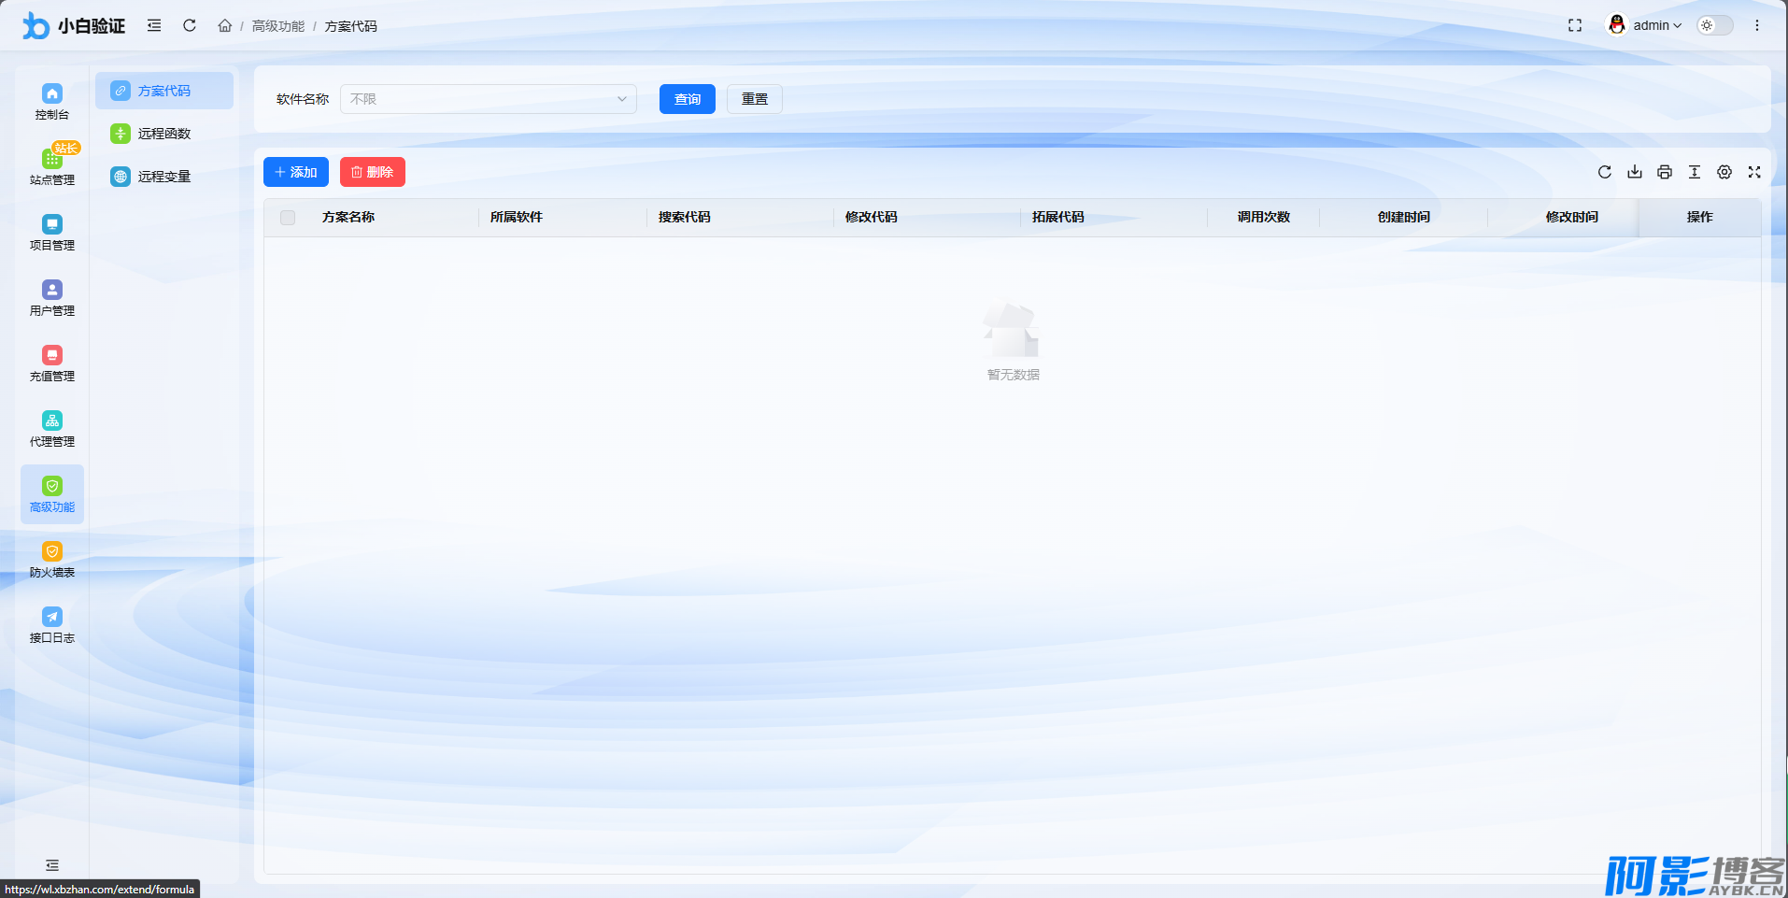Image resolution: width=1788 pixels, height=898 pixels.
Task: Click the 重置 reset button
Action: 754,99
